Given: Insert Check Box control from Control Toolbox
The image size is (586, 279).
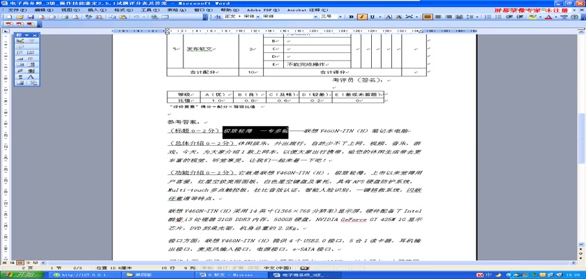Looking at the screenshot, I should (20, 53).
